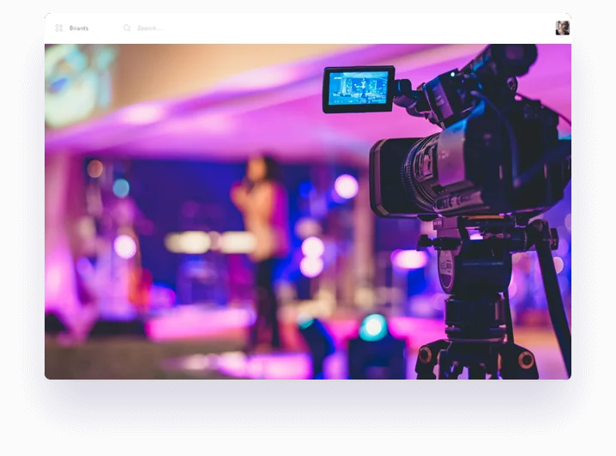Focus the Search input field
Image resolution: width=616 pixels, height=456 pixels.
coord(149,28)
